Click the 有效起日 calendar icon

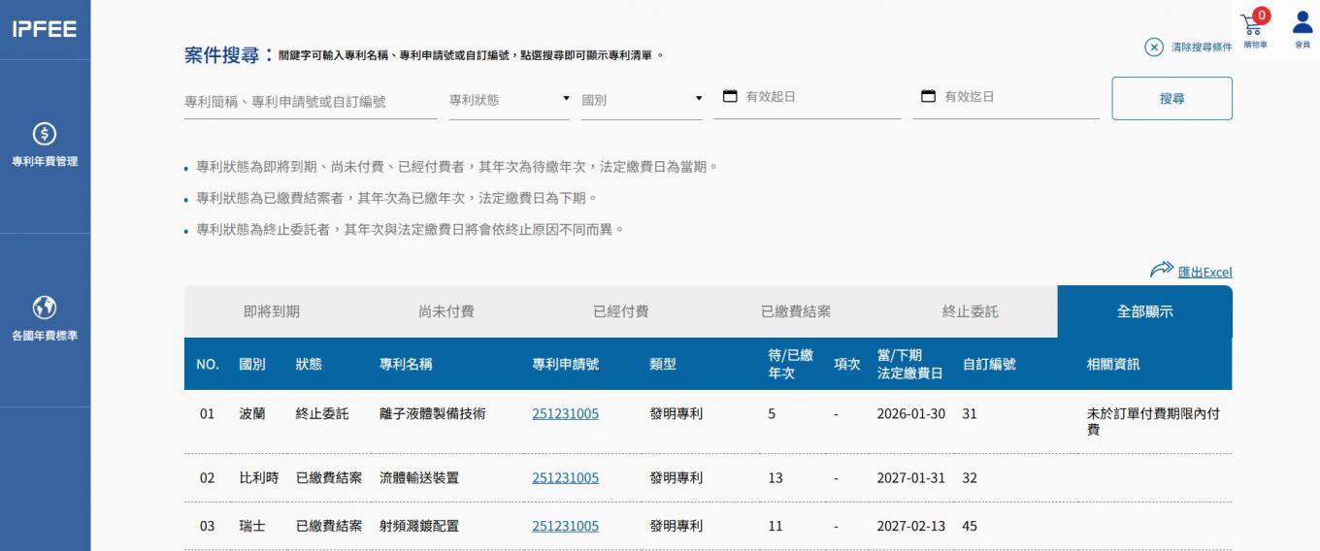(731, 96)
